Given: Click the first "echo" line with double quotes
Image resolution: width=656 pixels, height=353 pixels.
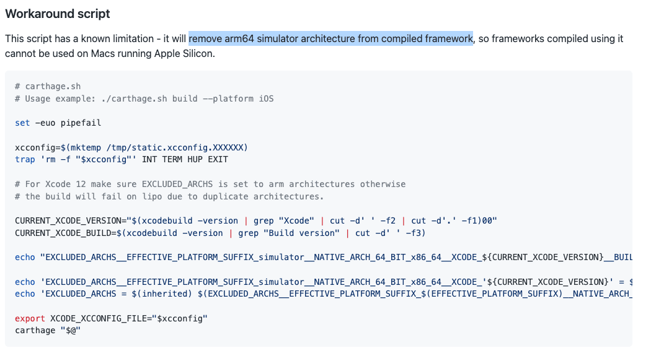Looking at the screenshot, I should (x=322, y=257).
